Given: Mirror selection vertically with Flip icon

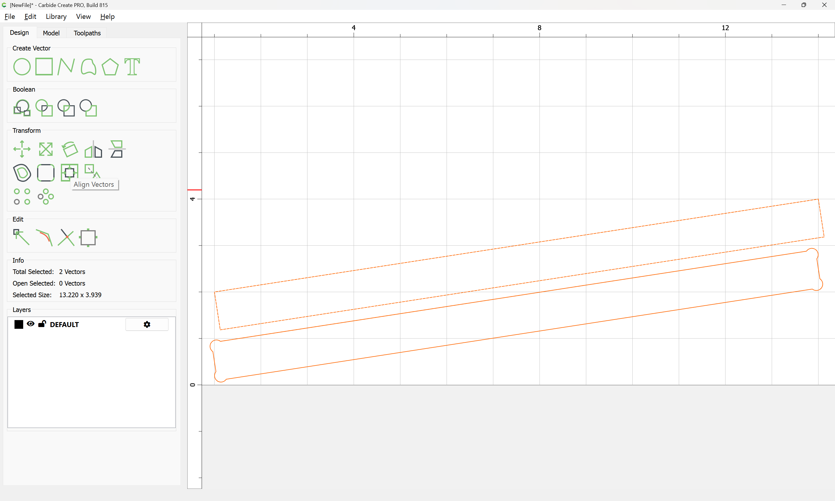Looking at the screenshot, I should click(x=117, y=149).
